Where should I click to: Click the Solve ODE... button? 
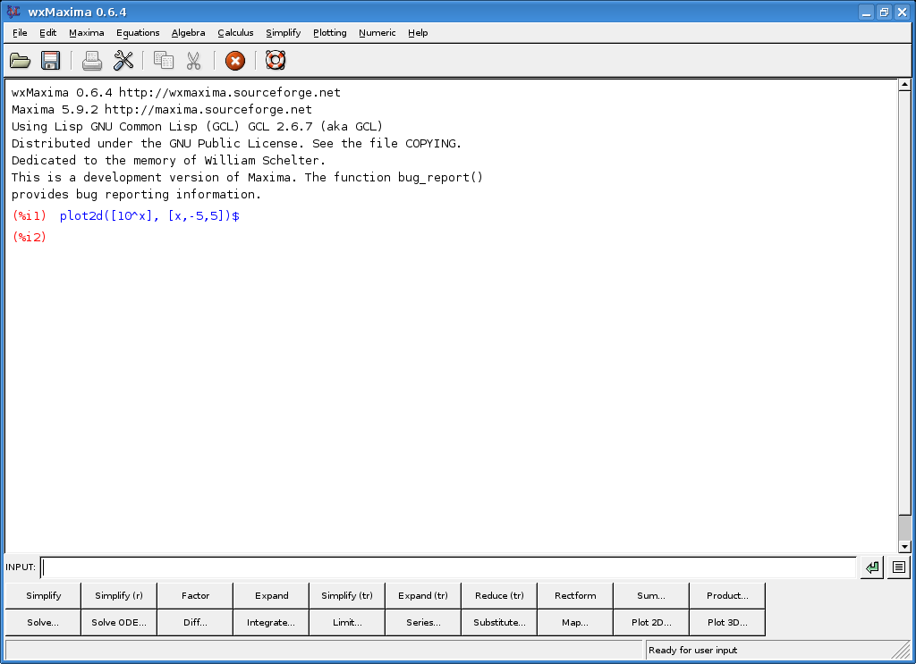pyautogui.click(x=119, y=623)
